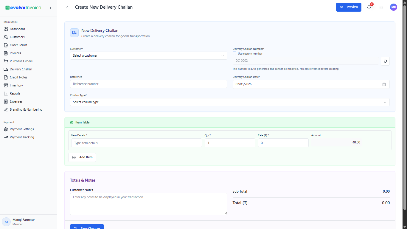The image size is (407, 229).
Task: Click the ₹0.00 amount value
Action: pyautogui.click(x=356, y=142)
